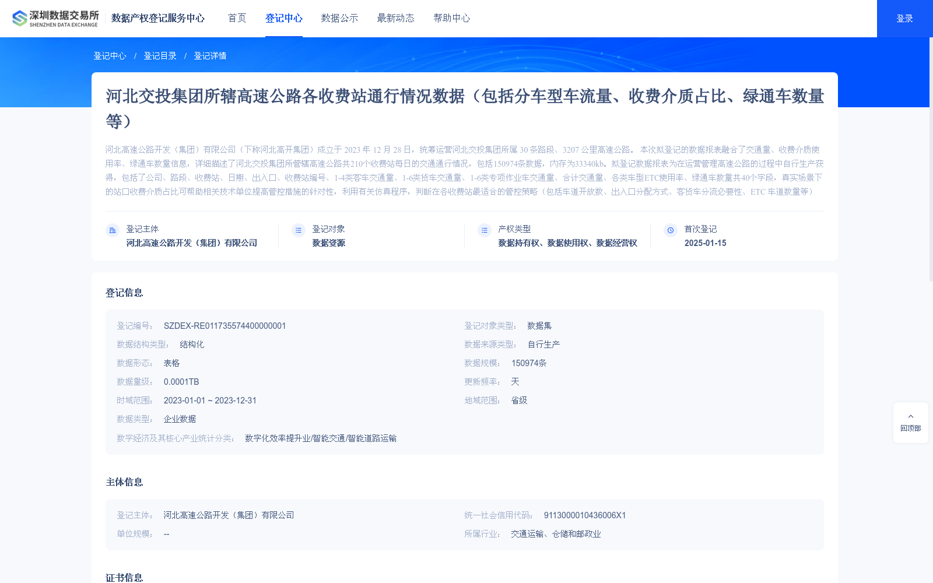Click the page vertical scrollbar
This screenshot has height=583, width=933.
pos(931,160)
